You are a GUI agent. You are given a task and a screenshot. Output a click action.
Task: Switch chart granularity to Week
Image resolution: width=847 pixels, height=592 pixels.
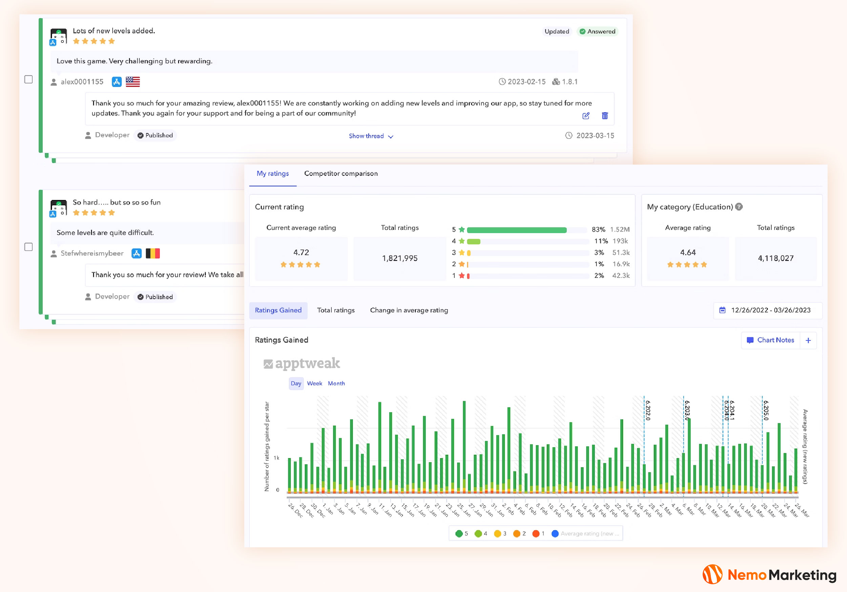314,383
